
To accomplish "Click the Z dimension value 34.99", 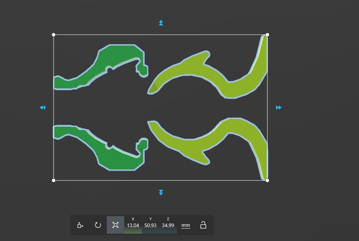I will point(168,225).
